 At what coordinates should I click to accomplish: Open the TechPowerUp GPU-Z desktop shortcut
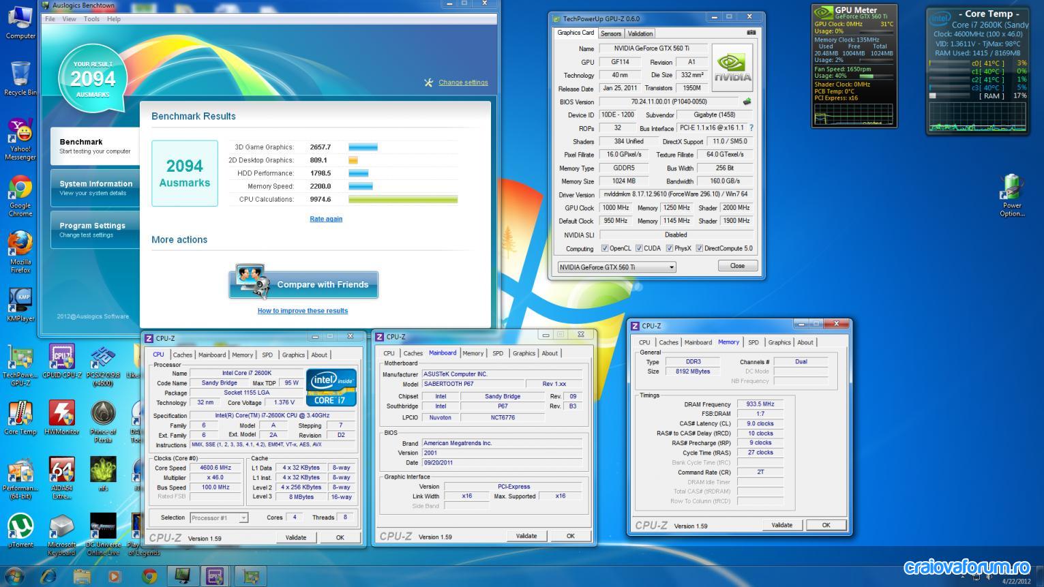point(20,365)
